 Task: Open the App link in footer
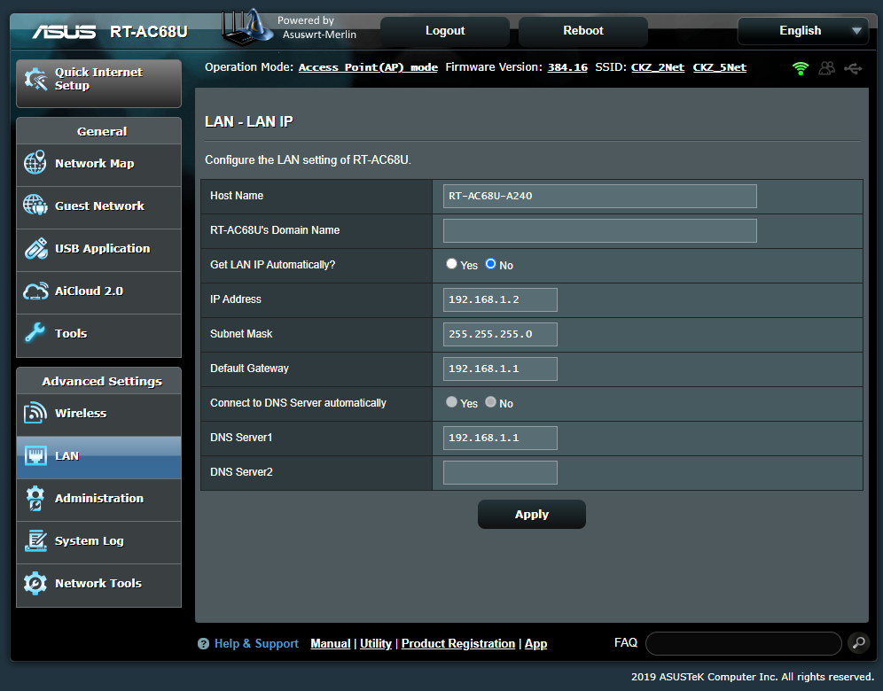point(535,644)
